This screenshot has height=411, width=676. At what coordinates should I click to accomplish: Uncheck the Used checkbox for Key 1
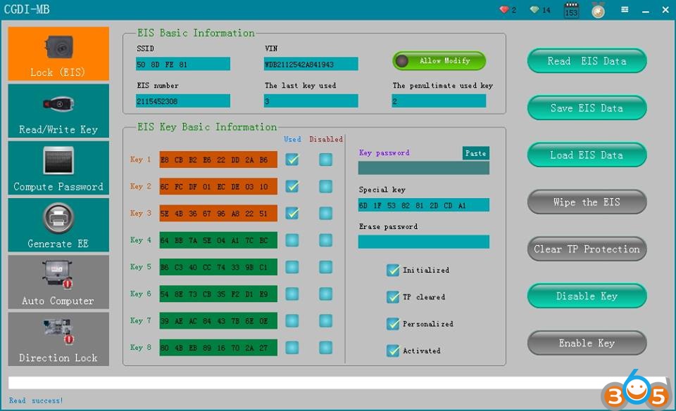292,159
